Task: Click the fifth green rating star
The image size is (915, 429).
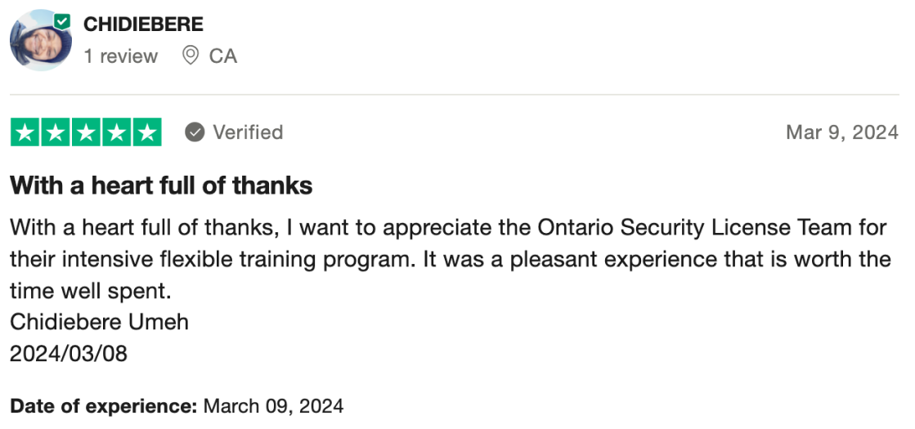Action: (146, 132)
